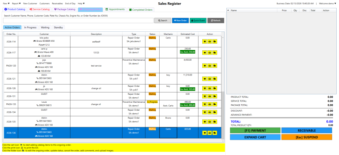Image resolution: width=339 pixels, height=155 pixels.
Task: Switch to the Service Catalog tab
Action: tap(40, 9)
